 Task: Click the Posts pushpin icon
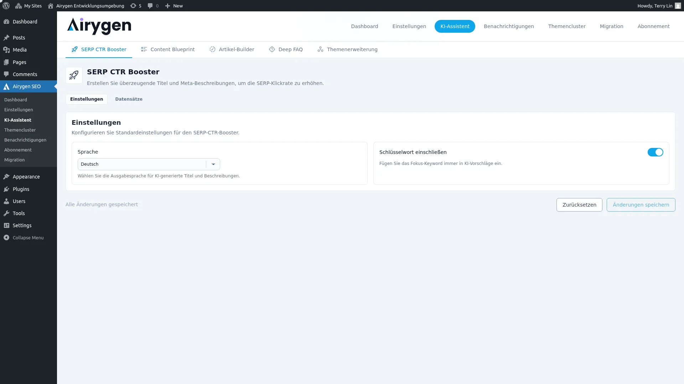pyautogui.click(x=6, y=38)
